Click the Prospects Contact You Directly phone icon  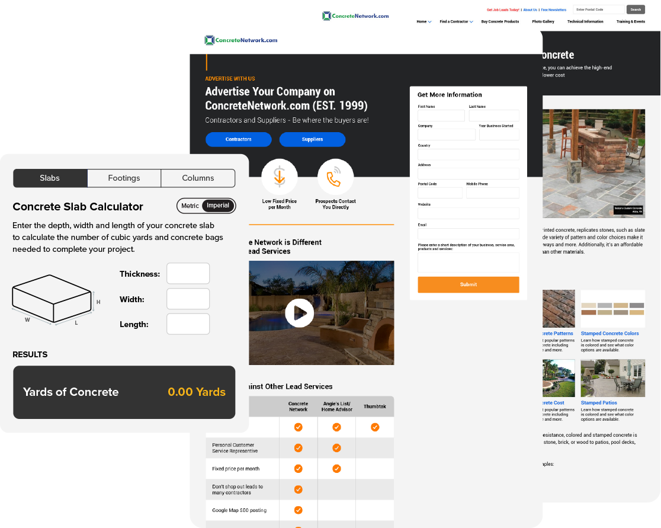coord(336,177)
